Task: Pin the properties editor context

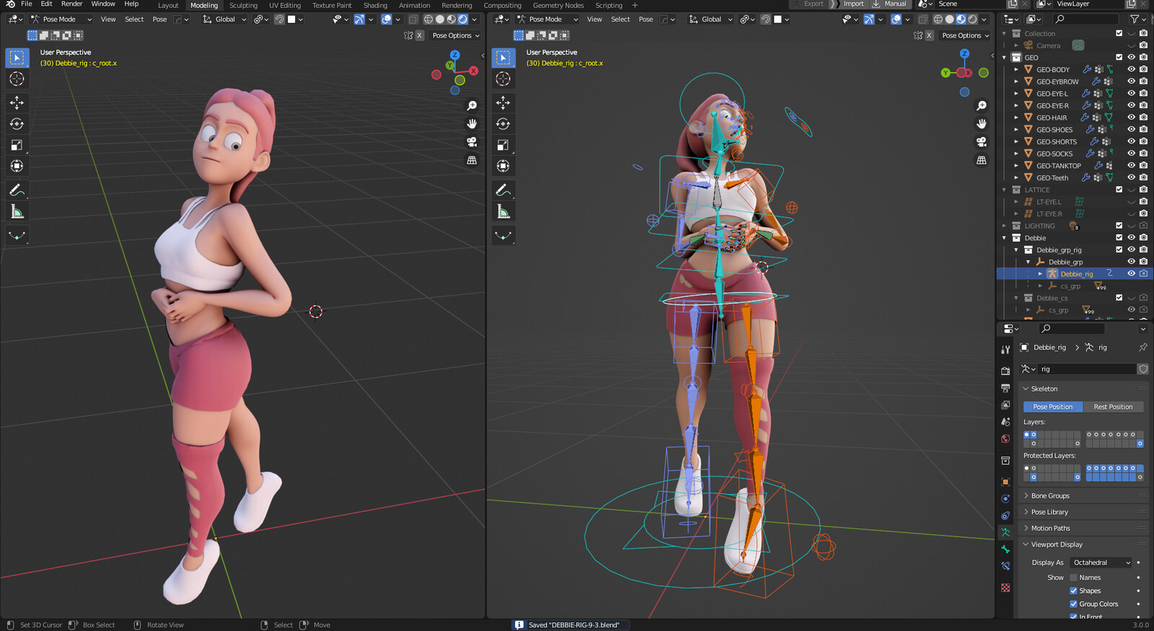Action: click(1143, 348)
